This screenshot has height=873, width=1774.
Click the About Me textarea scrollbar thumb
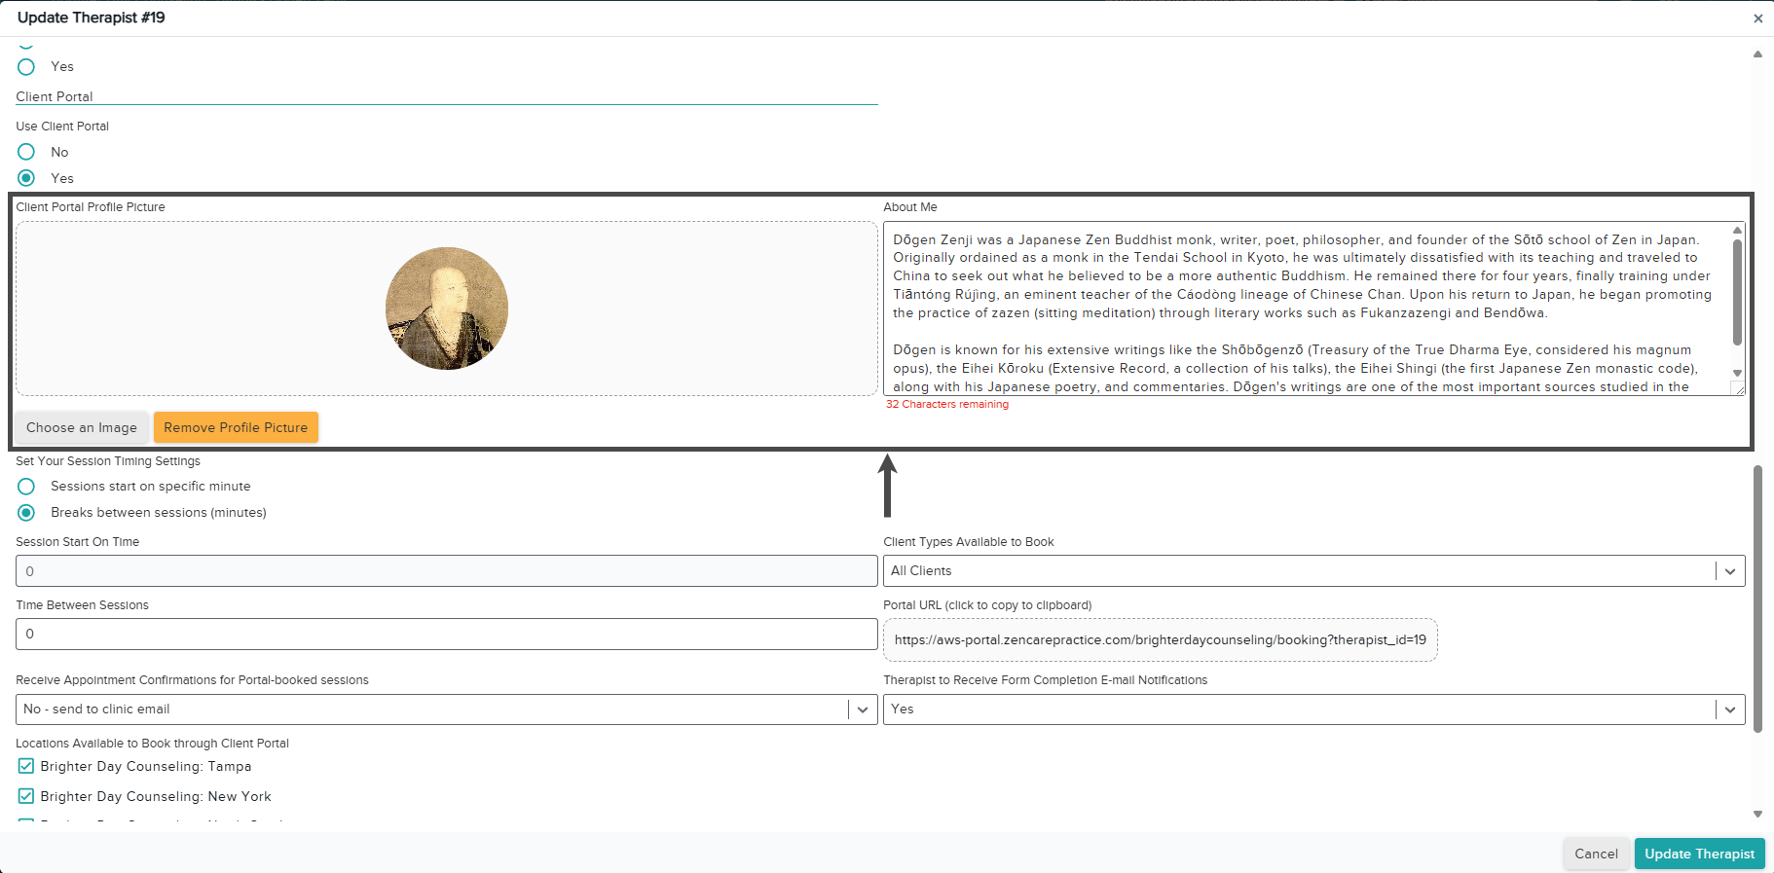[x=1737, y=291]
